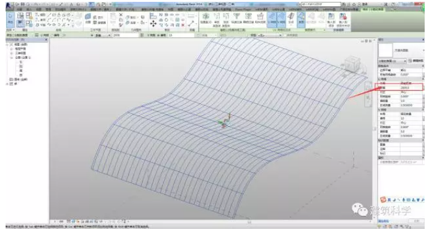Click the Edit Type button in Properties
429x232 pixels.
point(415,61)
